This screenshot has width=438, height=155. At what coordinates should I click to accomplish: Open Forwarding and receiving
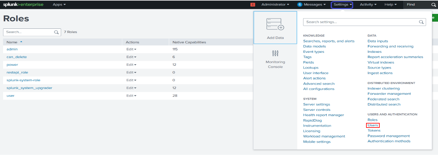[390, 46]
